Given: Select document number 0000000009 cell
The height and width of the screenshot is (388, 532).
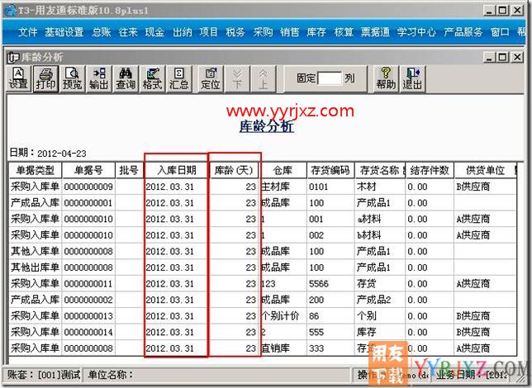Looking at the screenshot, I should click(88, 187).
